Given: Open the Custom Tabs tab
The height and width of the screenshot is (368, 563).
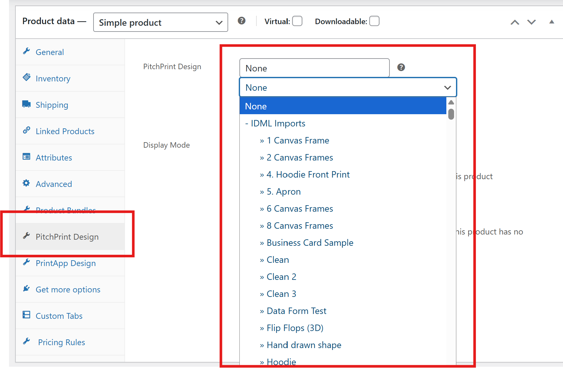Looking at the screenshot, I should tap(70, 316).
